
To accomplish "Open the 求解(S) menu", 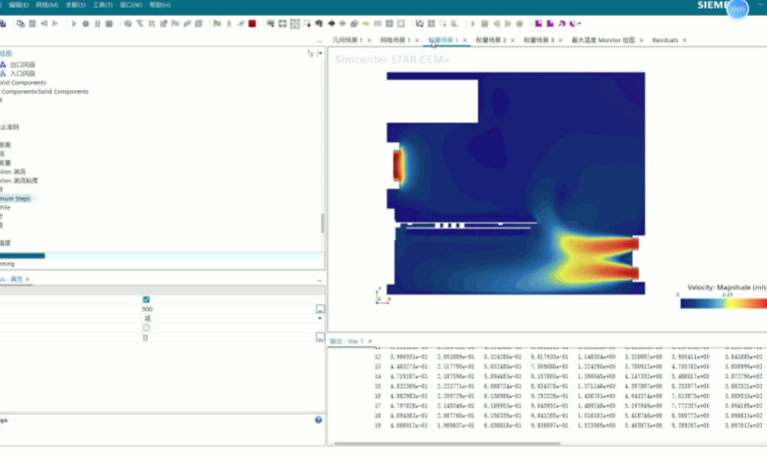I will coord(75,5).
